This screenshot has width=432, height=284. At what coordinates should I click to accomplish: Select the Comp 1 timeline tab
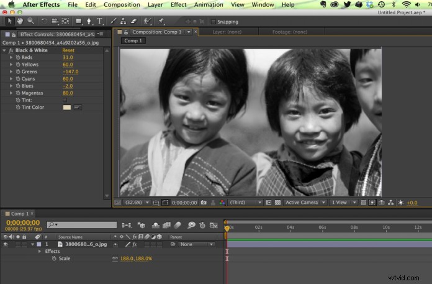coord(20,214)
